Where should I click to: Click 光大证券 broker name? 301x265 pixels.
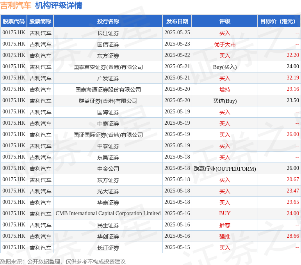click(x=108, y=191)
